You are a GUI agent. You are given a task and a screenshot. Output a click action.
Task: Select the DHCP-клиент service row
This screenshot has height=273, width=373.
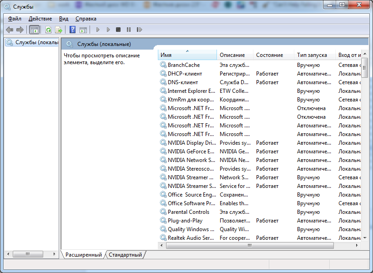(185, 74)
